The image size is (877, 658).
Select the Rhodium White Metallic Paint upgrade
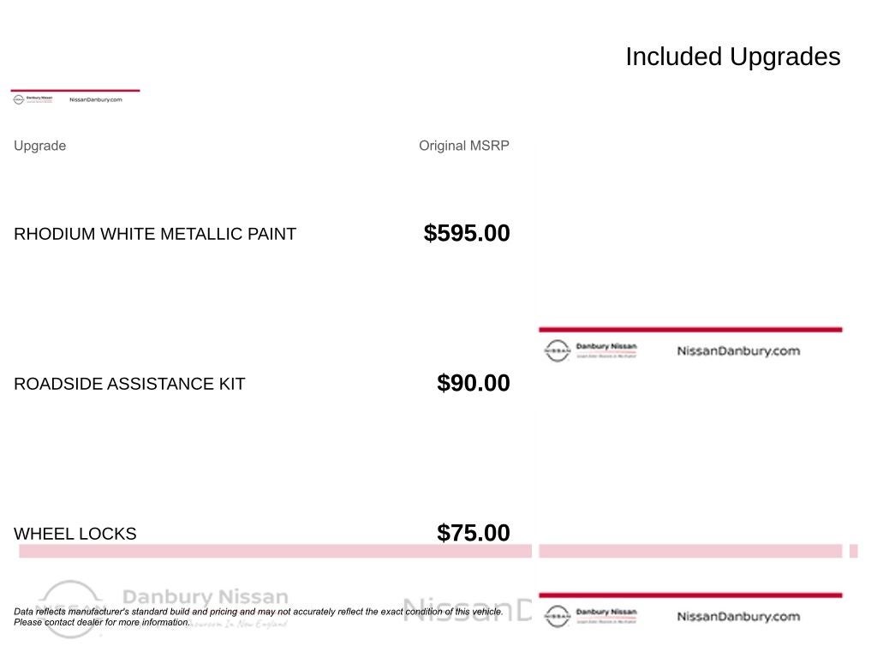[155, 234]
